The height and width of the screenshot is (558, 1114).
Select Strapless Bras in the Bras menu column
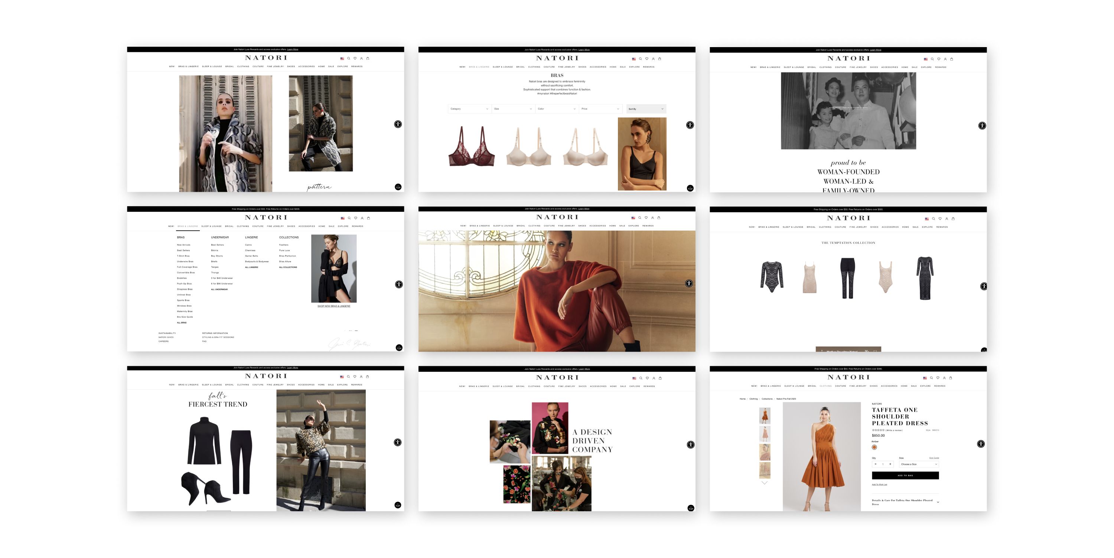185,289
